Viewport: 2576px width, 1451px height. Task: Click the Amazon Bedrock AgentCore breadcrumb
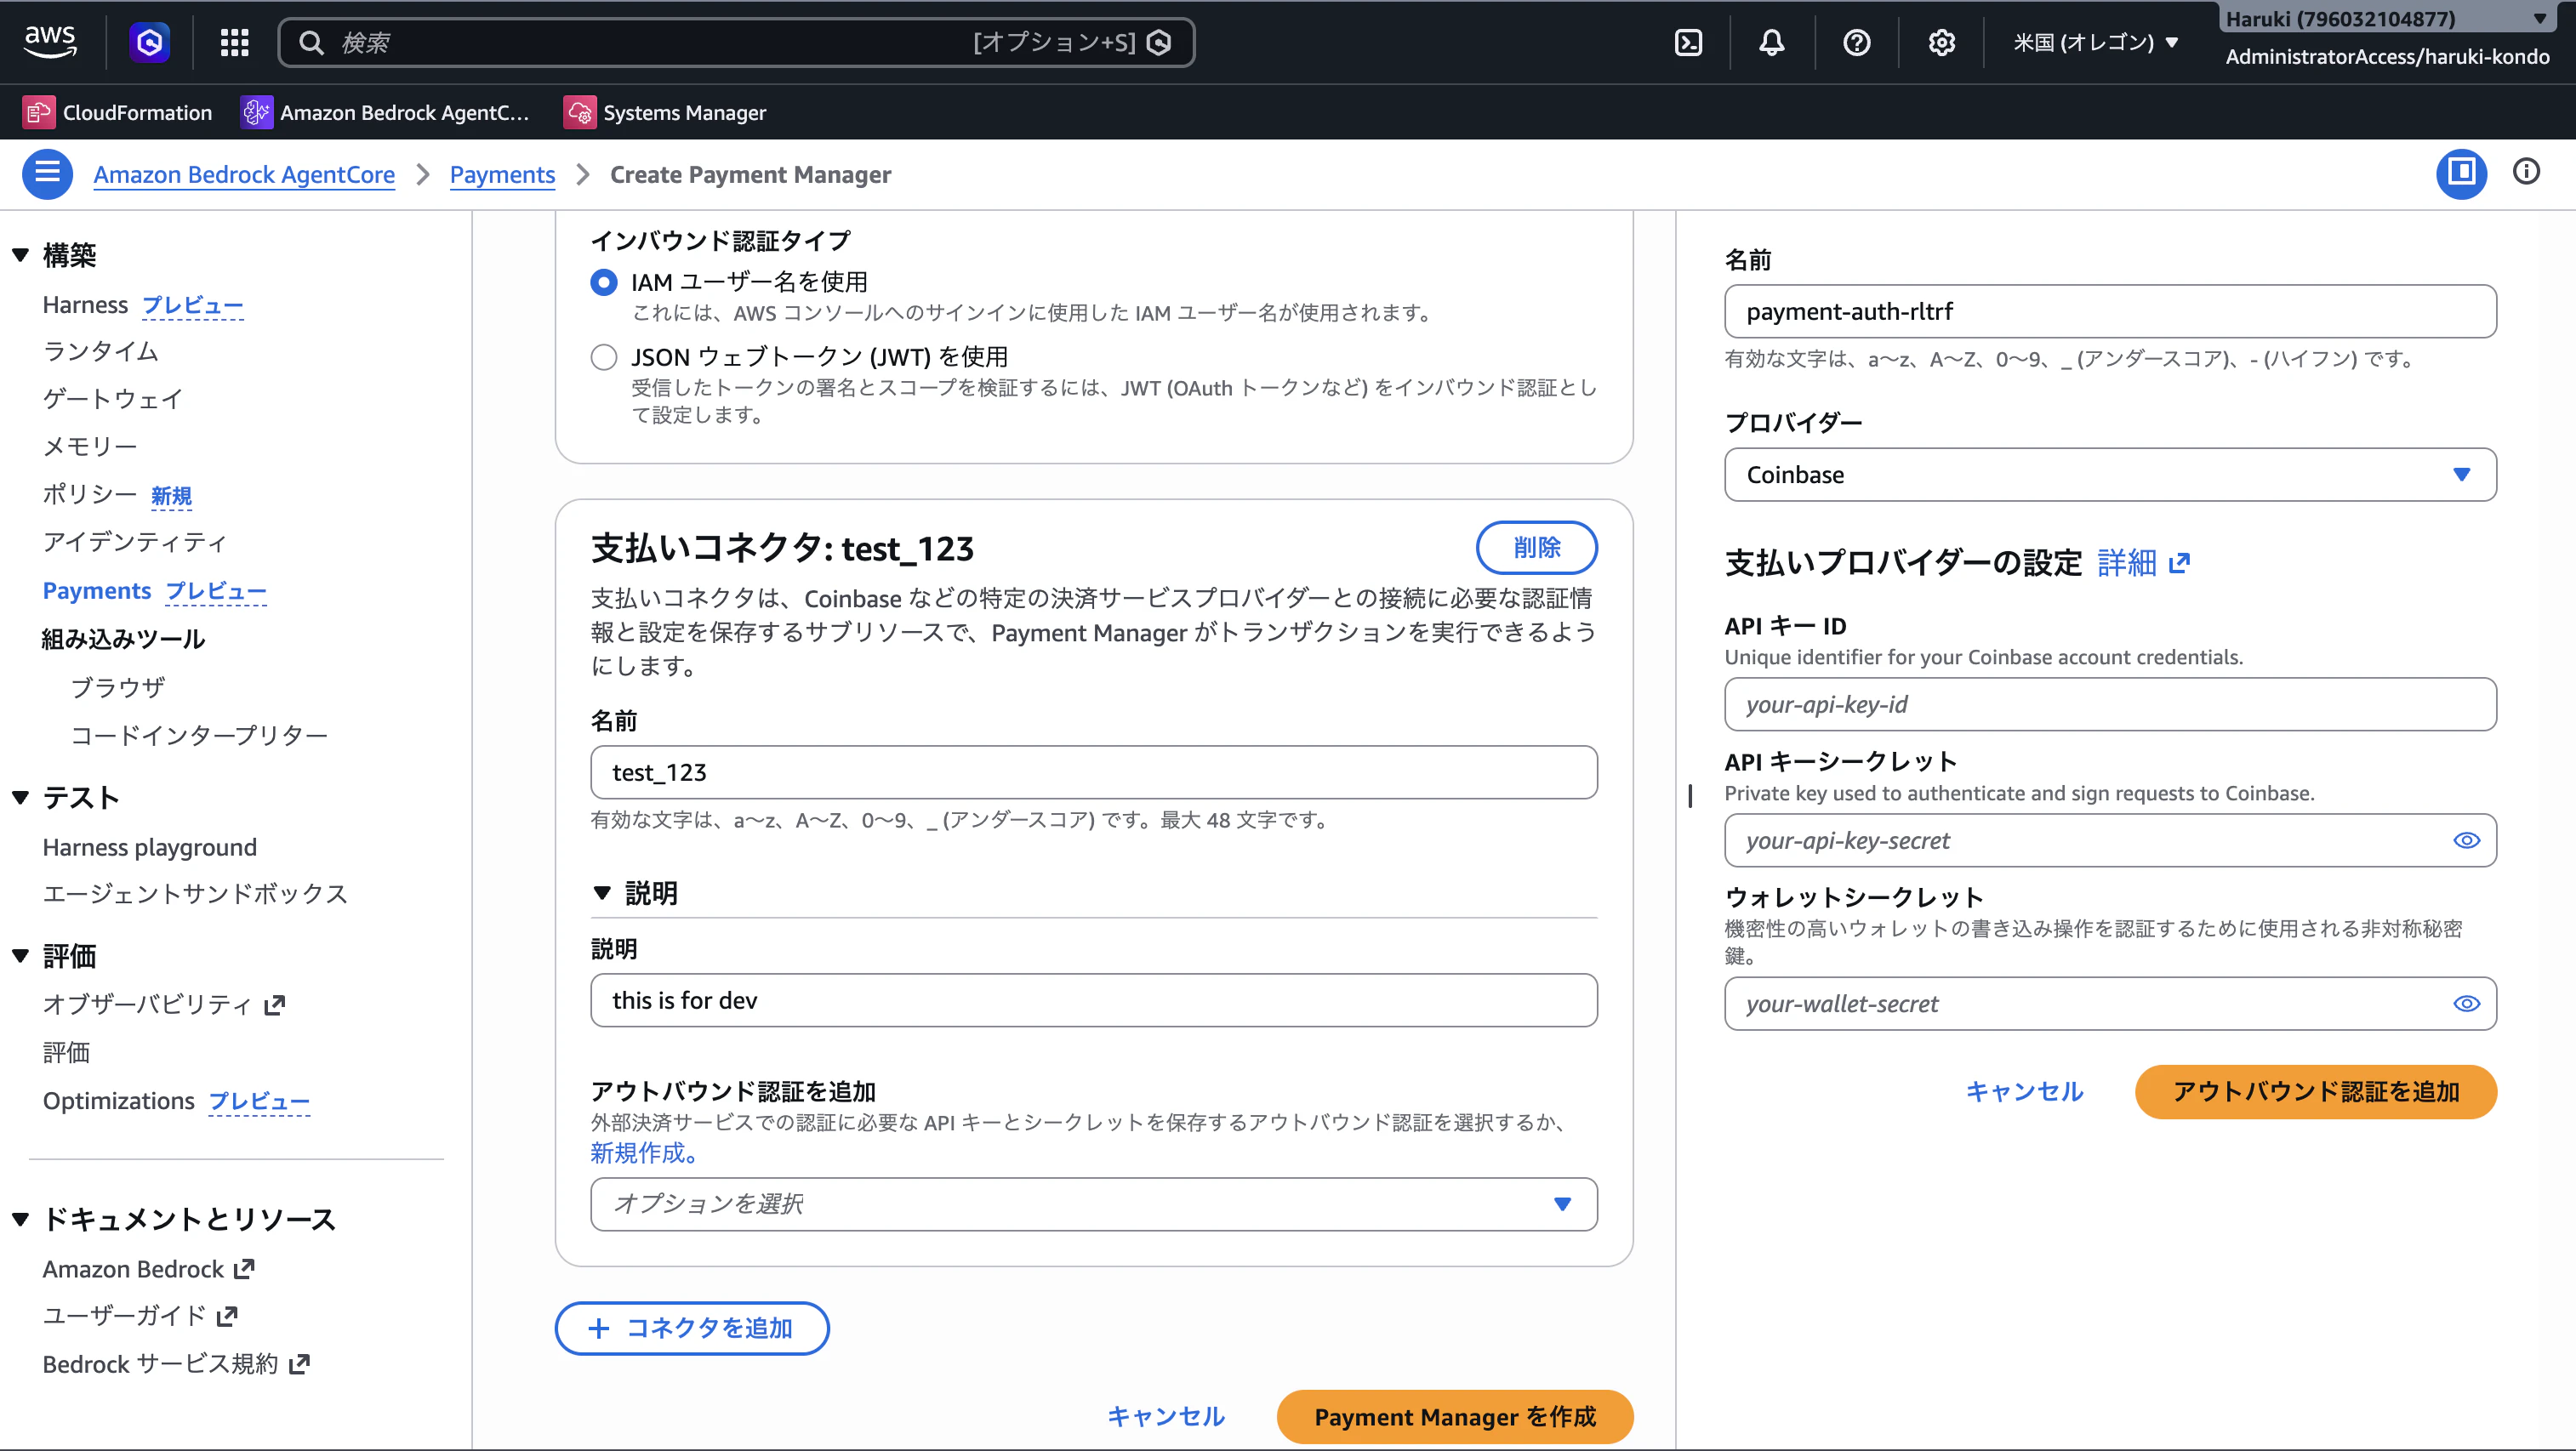point(244,174)
